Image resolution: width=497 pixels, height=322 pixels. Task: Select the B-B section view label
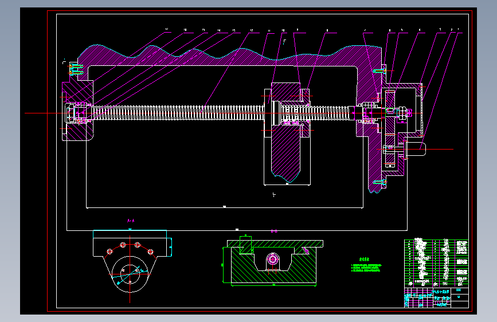[274, 231]
